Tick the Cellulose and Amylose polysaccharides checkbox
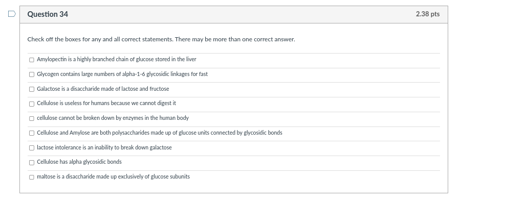 point(32,133)
